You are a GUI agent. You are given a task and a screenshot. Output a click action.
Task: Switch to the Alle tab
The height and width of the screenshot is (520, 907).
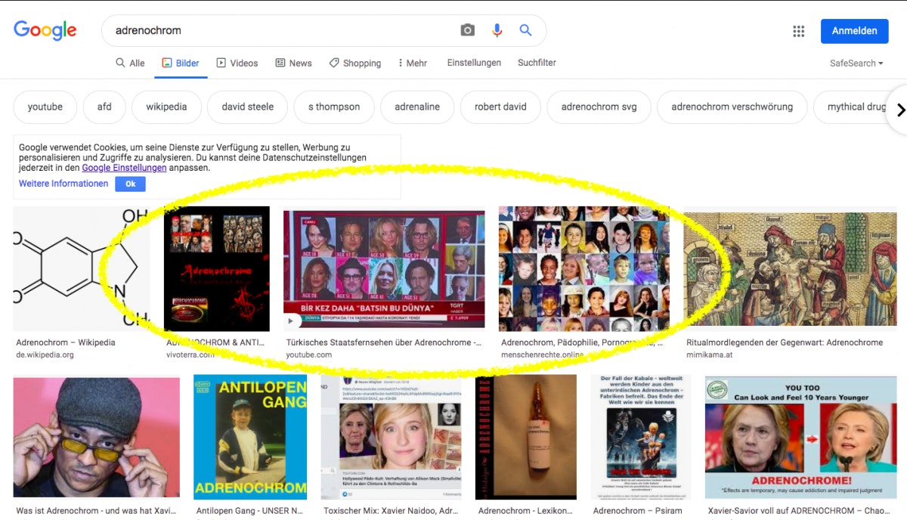coord(130,63)
